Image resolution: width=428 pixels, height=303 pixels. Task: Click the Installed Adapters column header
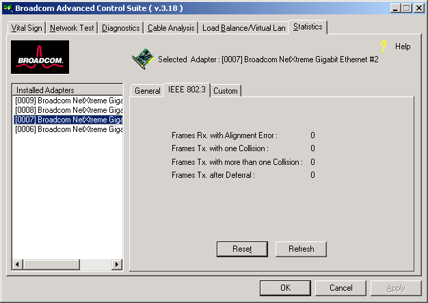coord(68,90)
